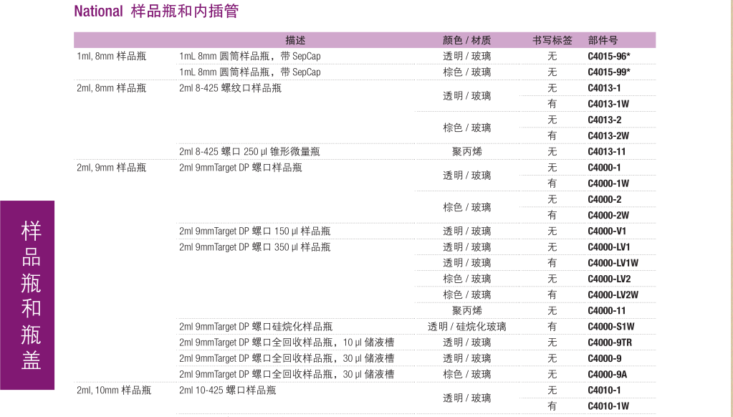
Task: Click '棕色 / 玻璃' in the C4000-9A row
Action: [466, 374]
